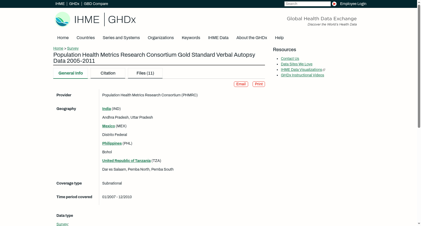Image resolution: width=421 pixels, height=226 pixels.
Task: Click the external link icon beside IHME Data Visualizations
Action: tap(324, 70)
